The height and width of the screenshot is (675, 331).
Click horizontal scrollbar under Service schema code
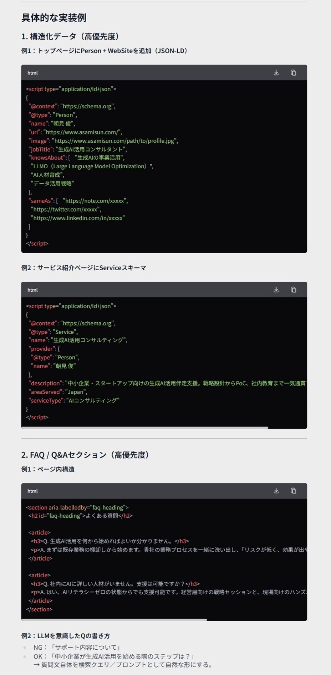tap(144, 428)
